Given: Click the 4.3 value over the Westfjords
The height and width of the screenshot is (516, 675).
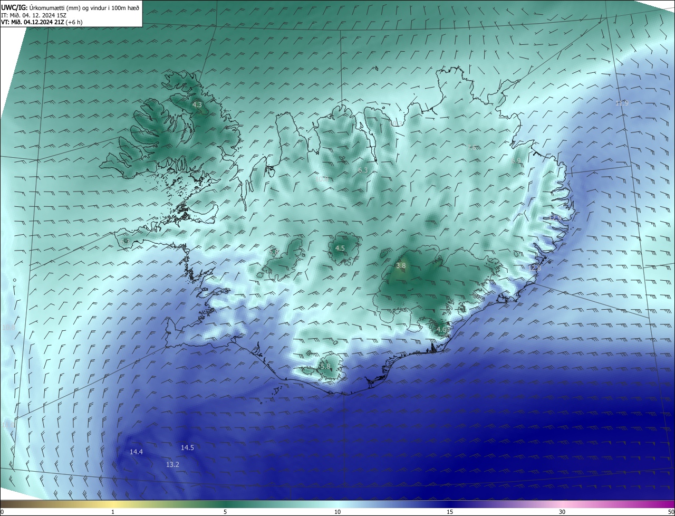Looking at the screenshot, I should click(197, 104).
